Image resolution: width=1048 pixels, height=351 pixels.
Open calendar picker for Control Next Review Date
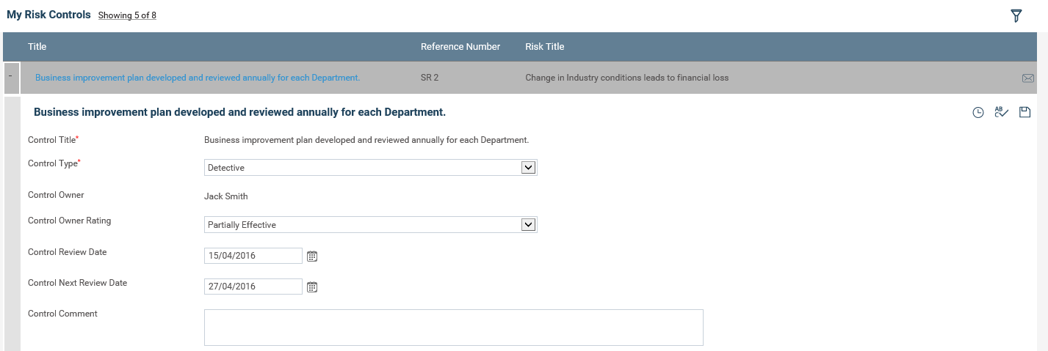(311, 287)
